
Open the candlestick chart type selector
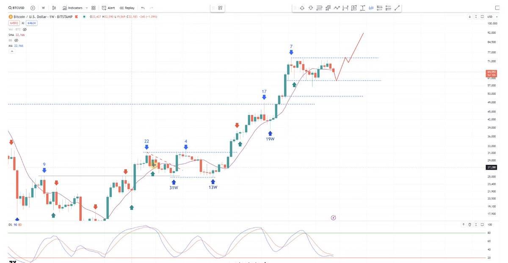point(54,8)
